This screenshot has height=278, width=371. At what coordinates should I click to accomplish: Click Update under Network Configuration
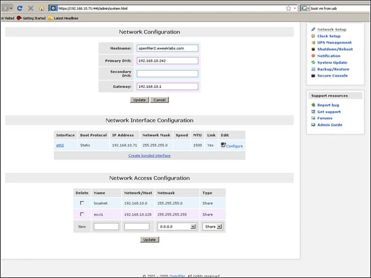click(139, 100)
